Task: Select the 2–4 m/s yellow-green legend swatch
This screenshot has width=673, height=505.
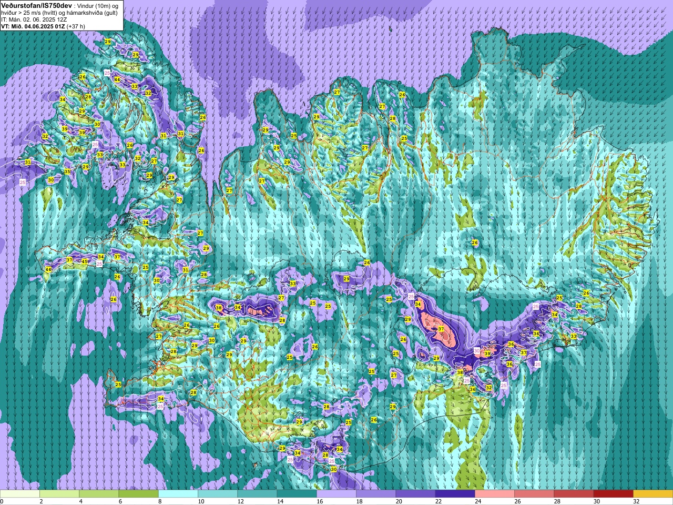Action: tap(59, 494)
